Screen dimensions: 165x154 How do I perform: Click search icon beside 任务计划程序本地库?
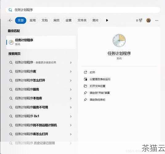[11, 98]
